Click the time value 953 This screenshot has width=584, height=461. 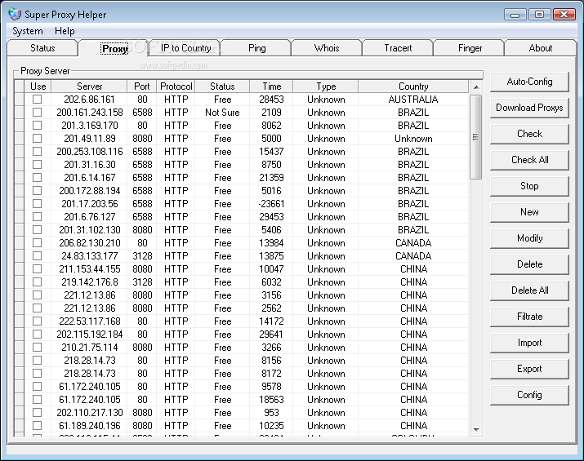pyautogui.click(x=271, y=413)
